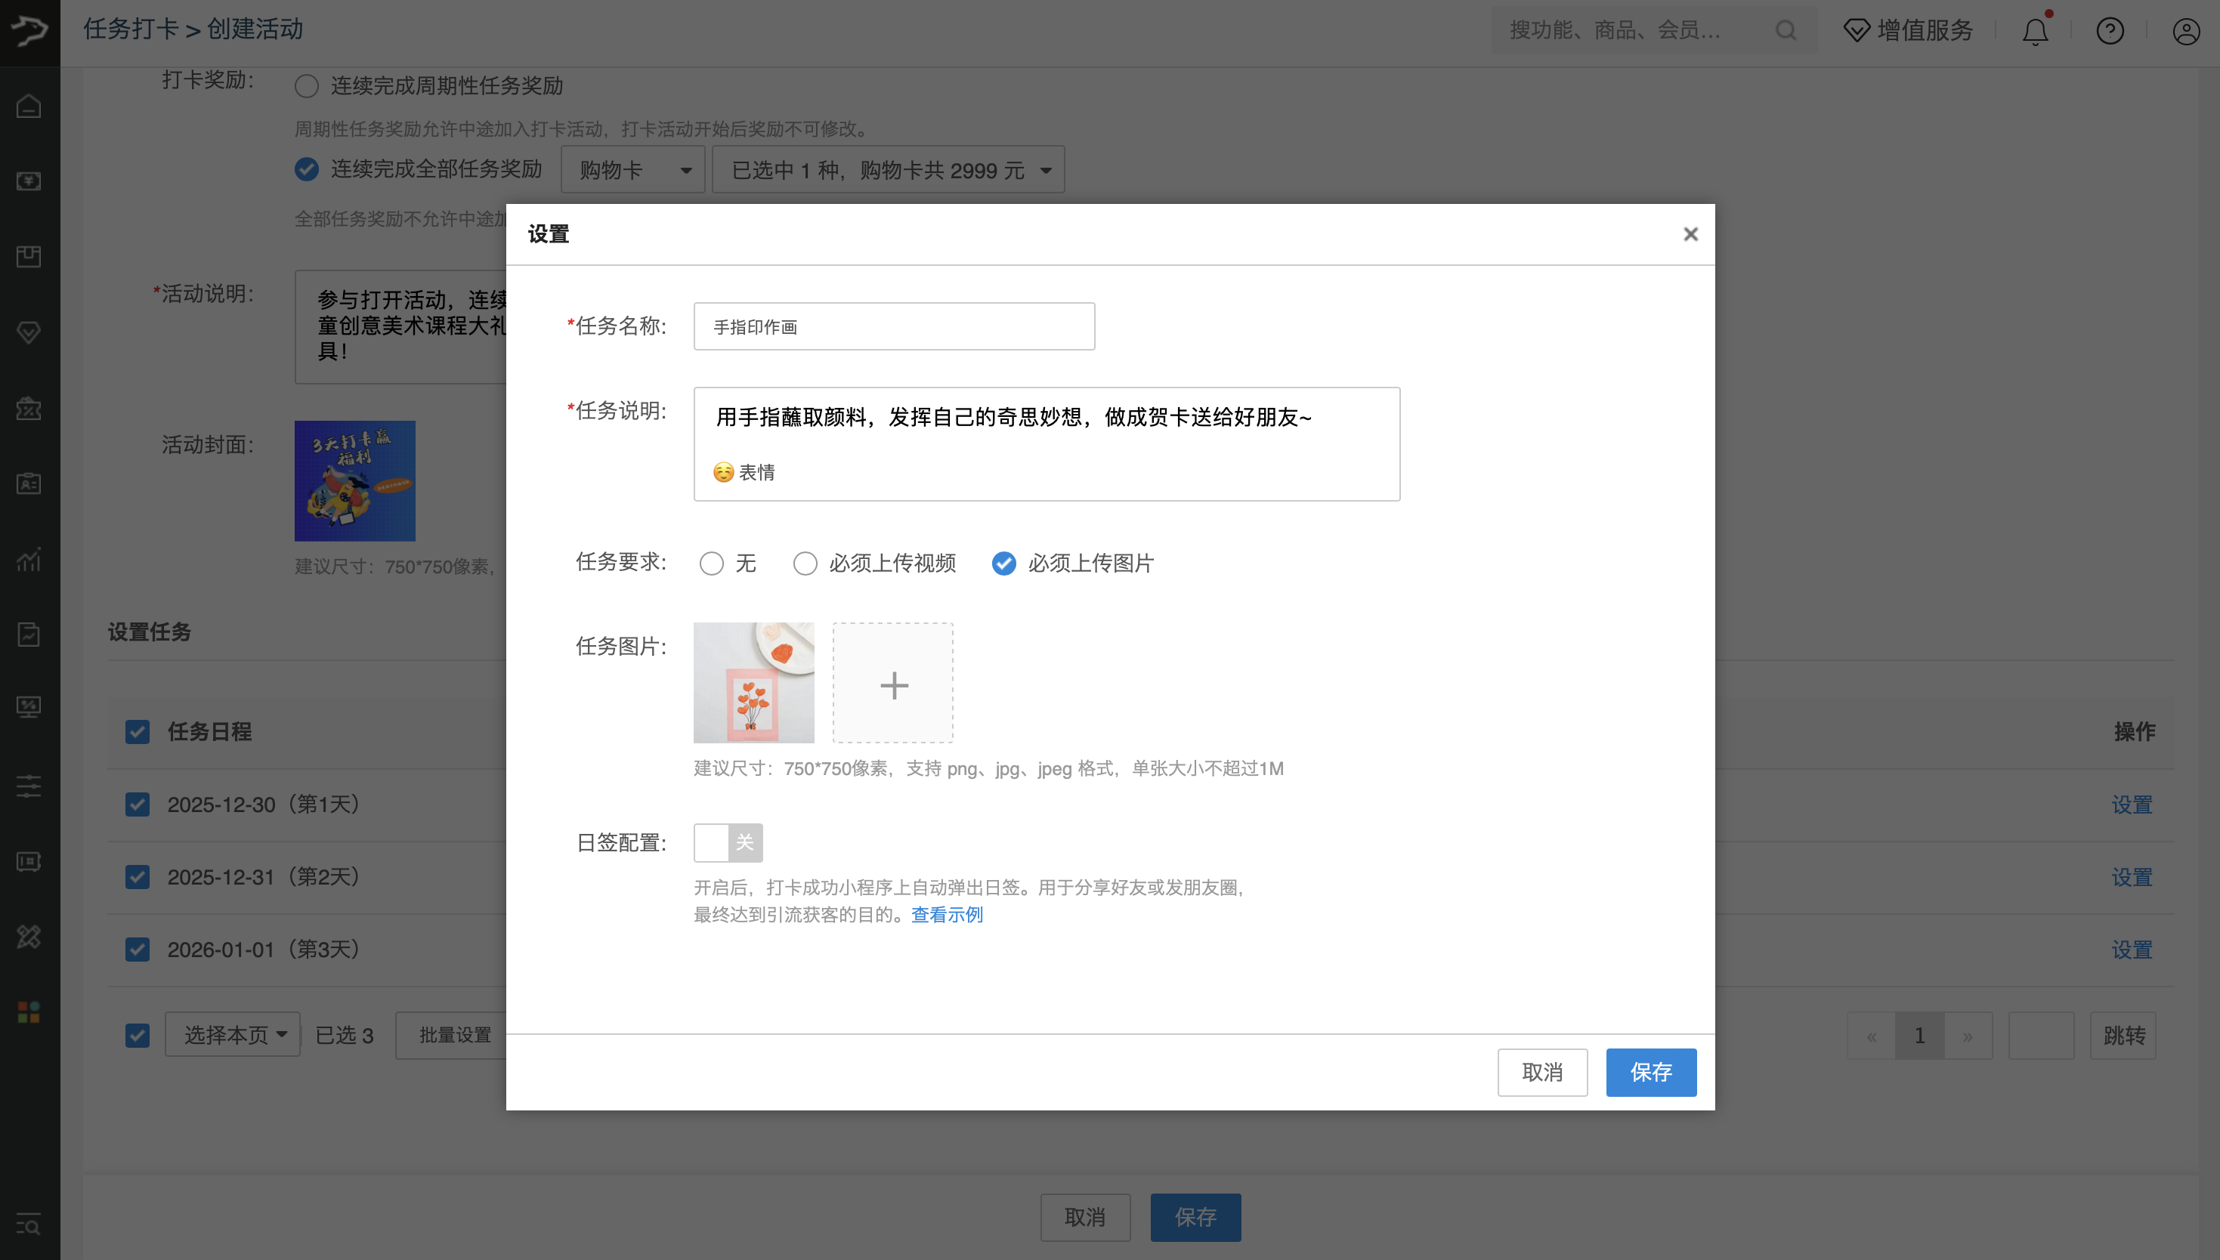Click the 任务打卡 breadcrumb menu item
This screenshot has height=1260, width=2220.
point(131,29)
